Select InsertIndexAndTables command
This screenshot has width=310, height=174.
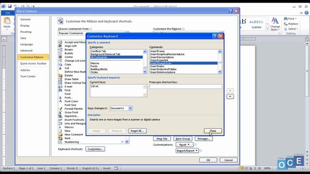click(x=163, y=69)
